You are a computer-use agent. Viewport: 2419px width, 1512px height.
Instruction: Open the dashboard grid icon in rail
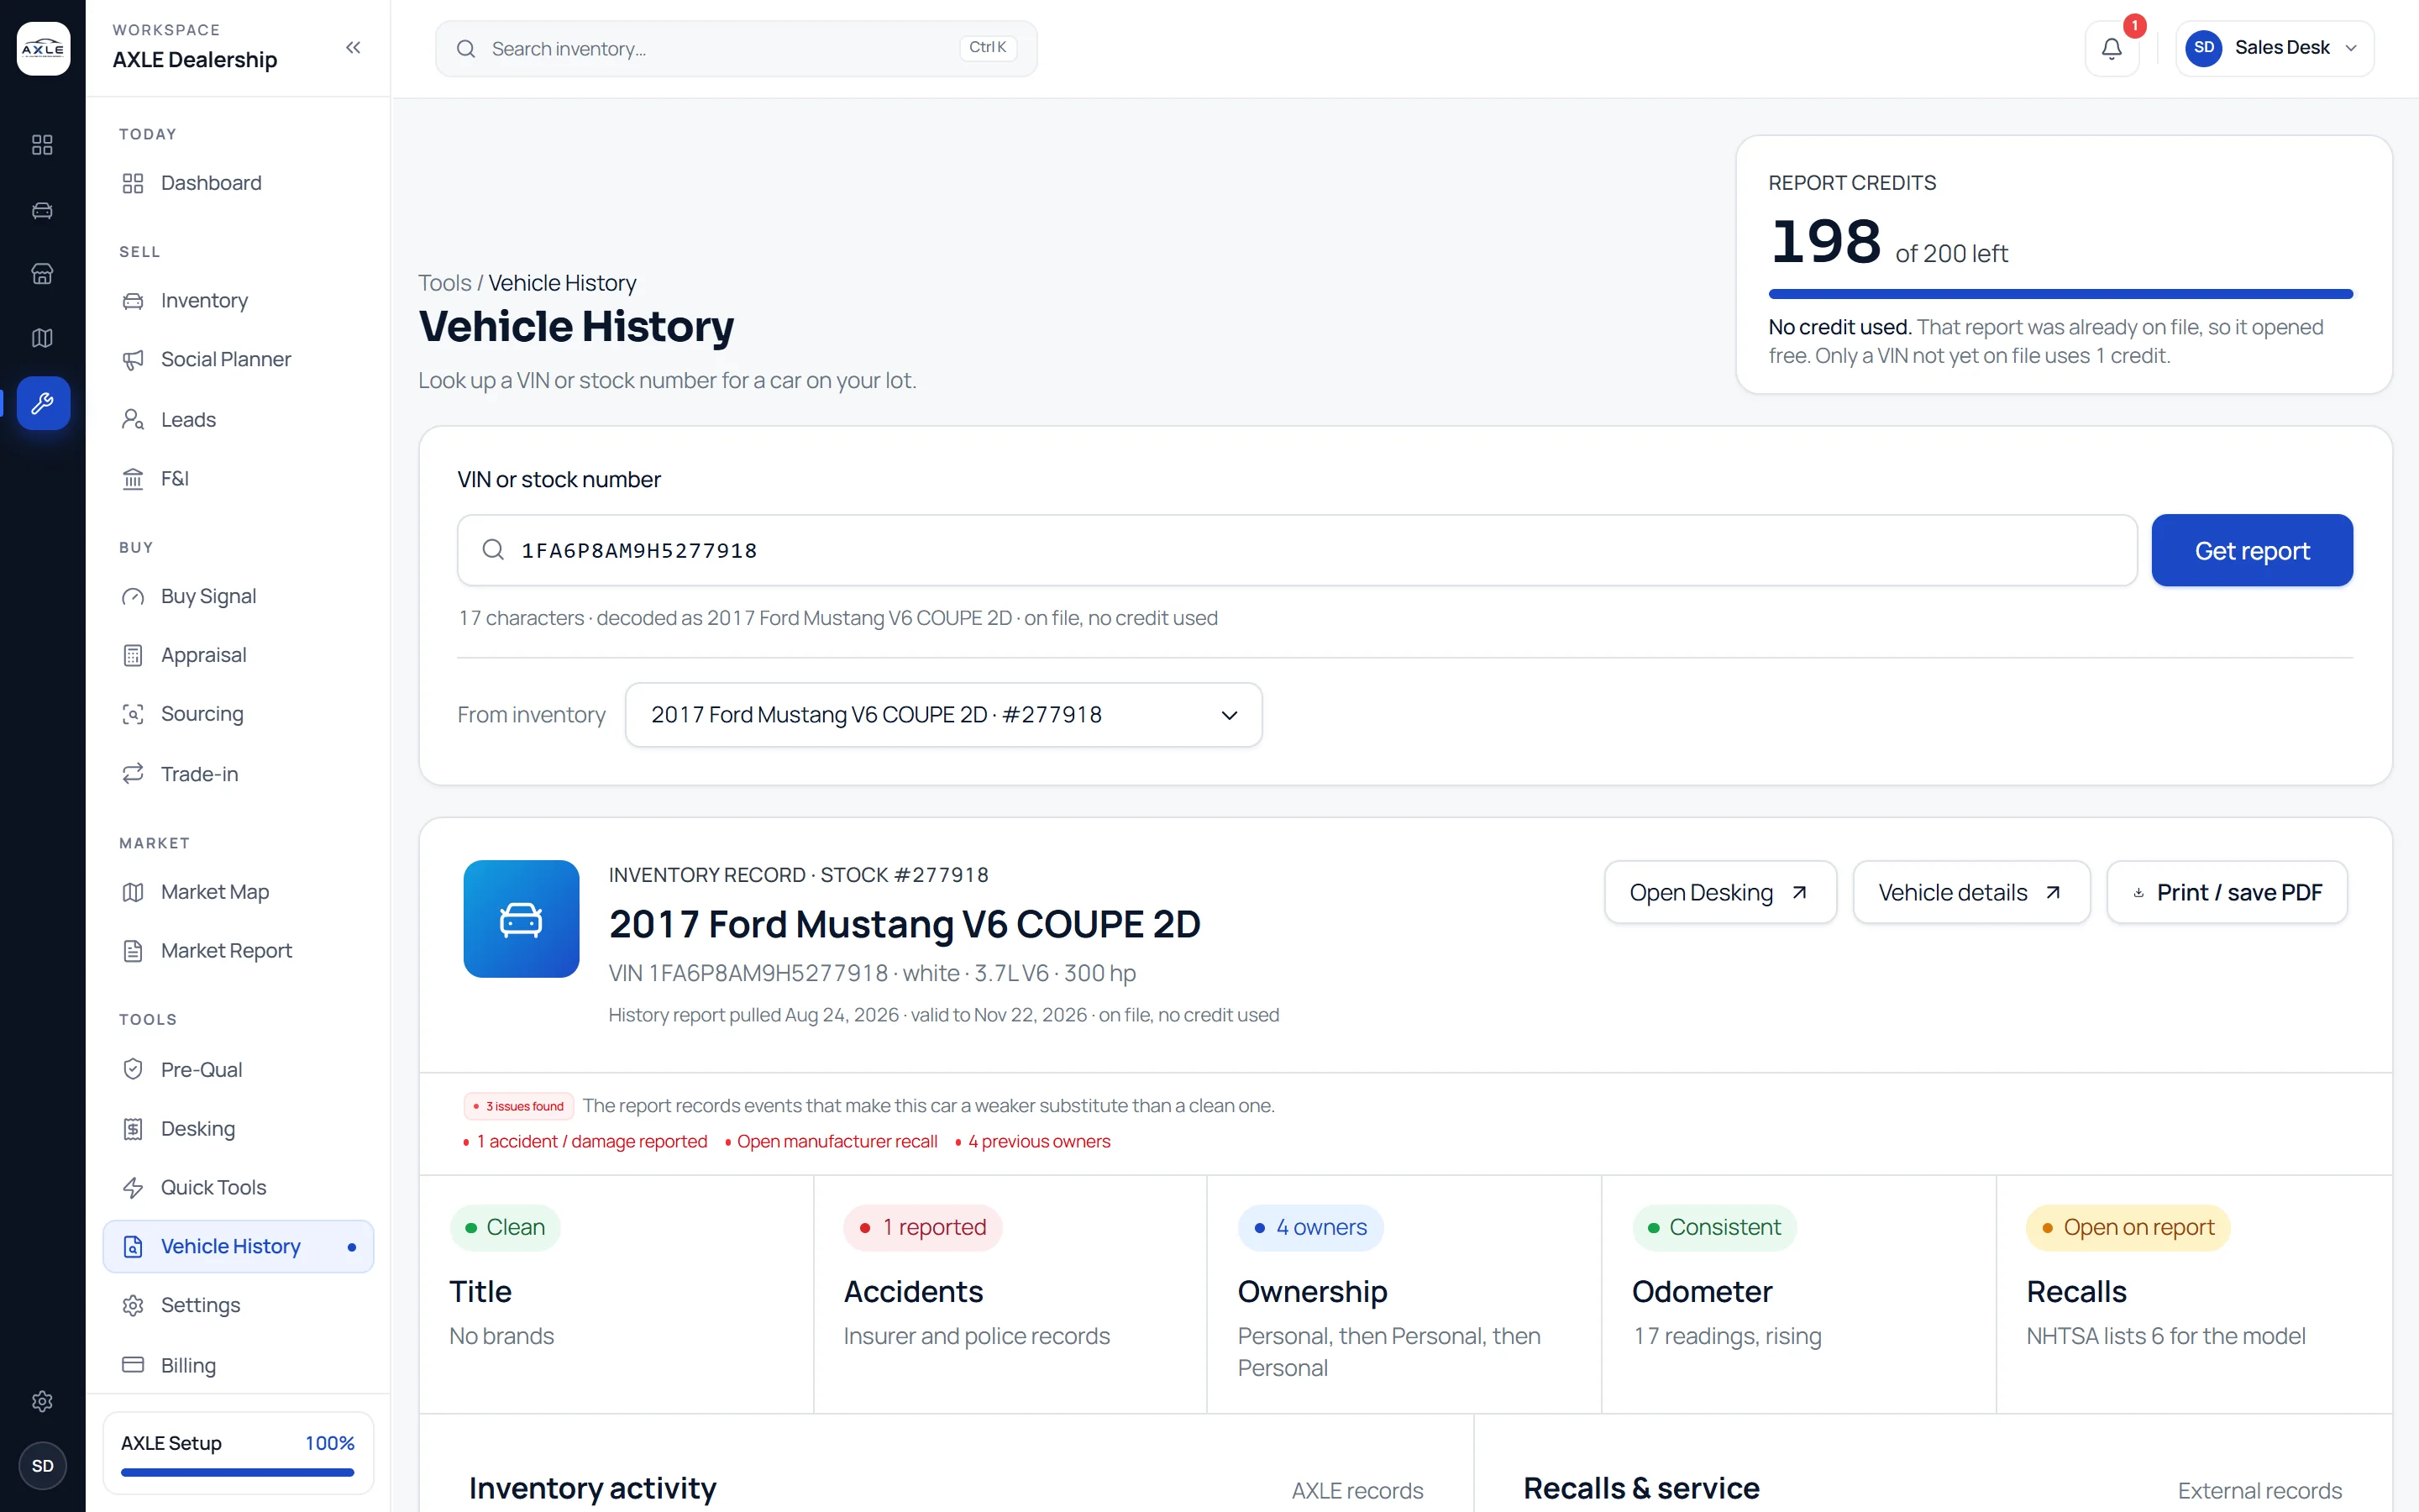point(42,145)
